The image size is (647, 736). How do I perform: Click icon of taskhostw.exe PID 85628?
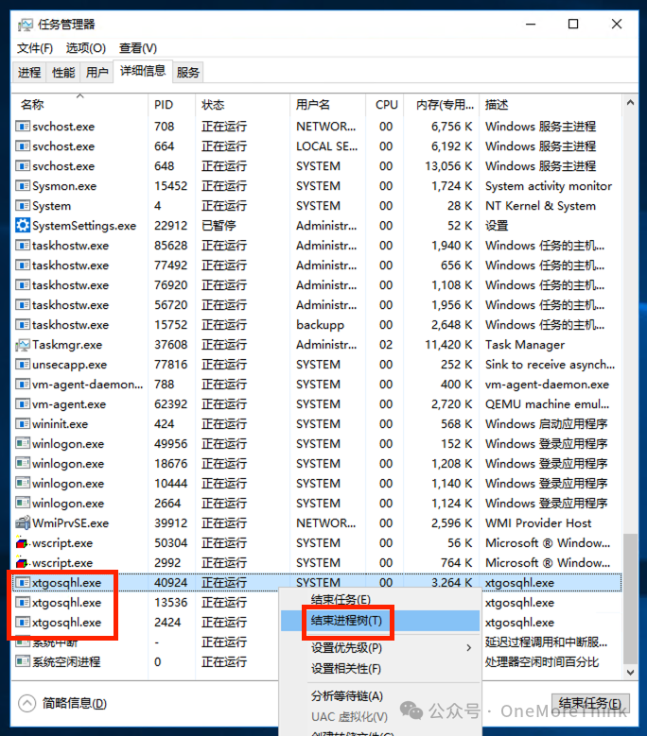point(22,245)
